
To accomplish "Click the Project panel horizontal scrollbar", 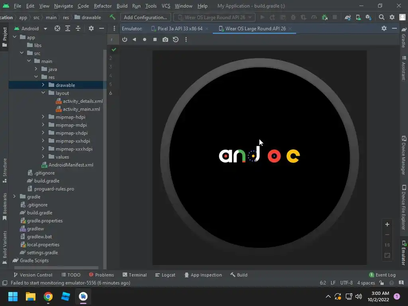I will (x=56, y=267).
